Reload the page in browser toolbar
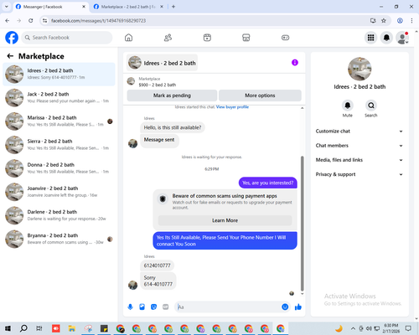This screenshot has width=419, height=335. pyautogui.click(x=31, y=20)
